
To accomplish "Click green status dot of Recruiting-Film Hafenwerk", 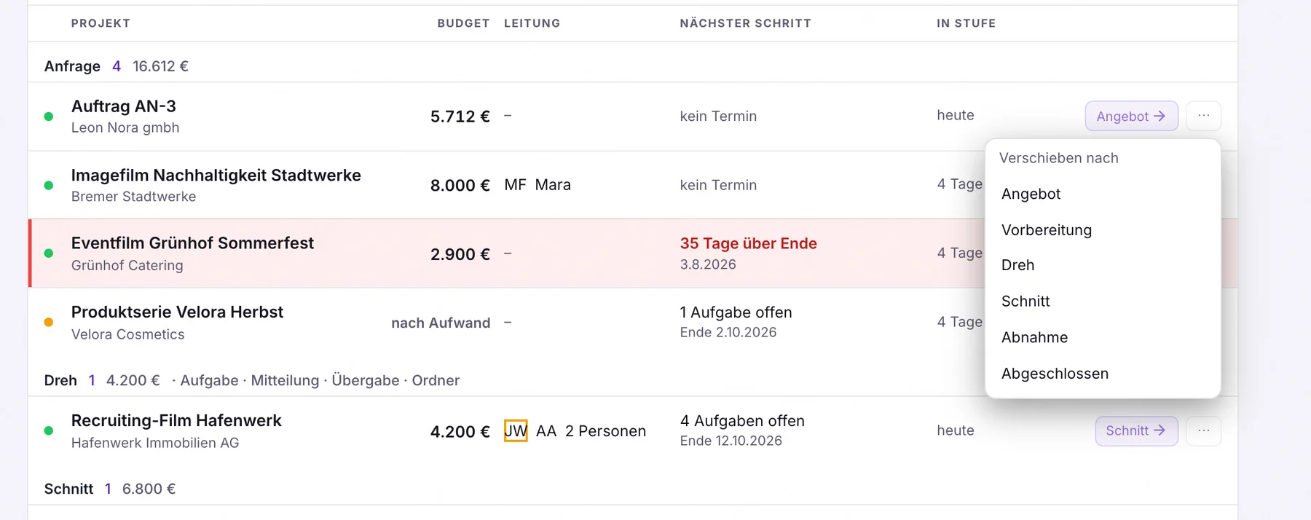I will click(x=49, y=431).
